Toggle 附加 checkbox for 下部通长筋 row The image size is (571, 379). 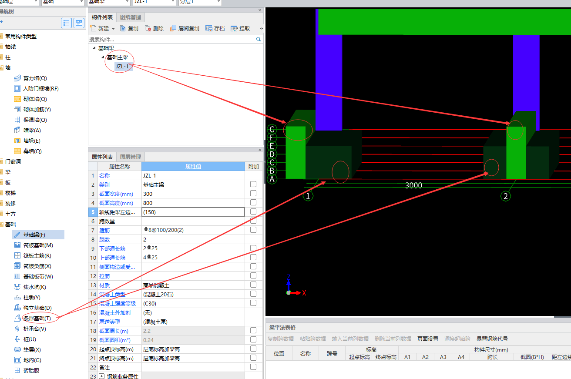[253, 248]
